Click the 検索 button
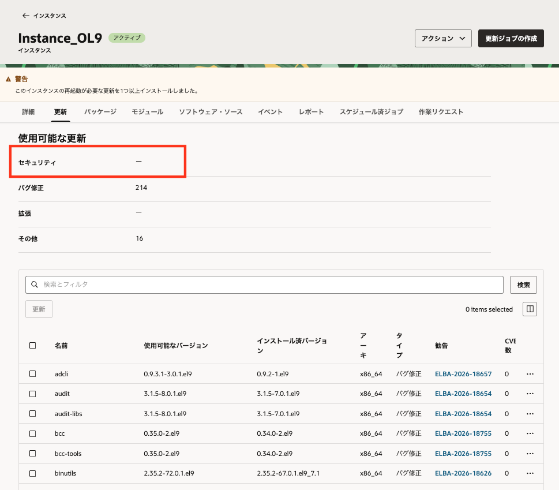 pyautogui.click(x=523, y=285)
